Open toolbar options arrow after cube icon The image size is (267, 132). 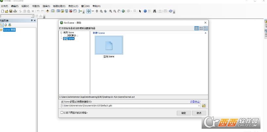[x=174, y=12]
